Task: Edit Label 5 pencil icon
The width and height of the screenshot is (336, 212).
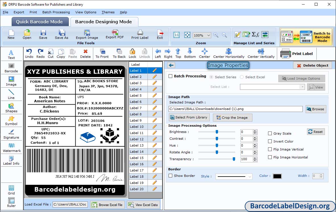Action: point(155,95)
